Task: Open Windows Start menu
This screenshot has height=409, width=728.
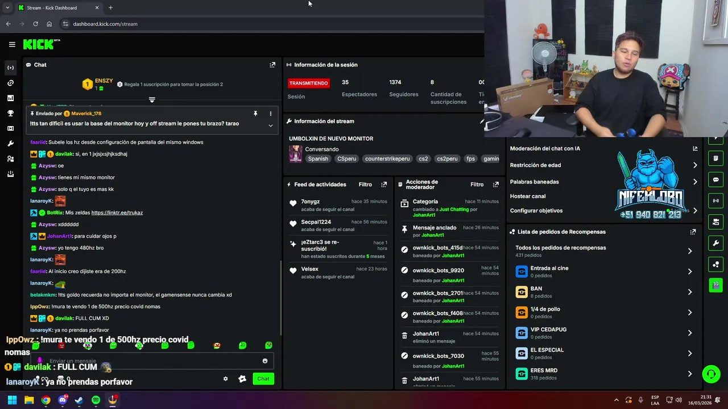Action: (12, 400)
